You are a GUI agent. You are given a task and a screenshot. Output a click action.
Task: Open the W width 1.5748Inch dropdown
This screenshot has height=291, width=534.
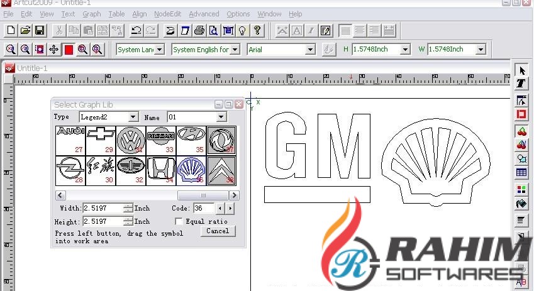481,50
